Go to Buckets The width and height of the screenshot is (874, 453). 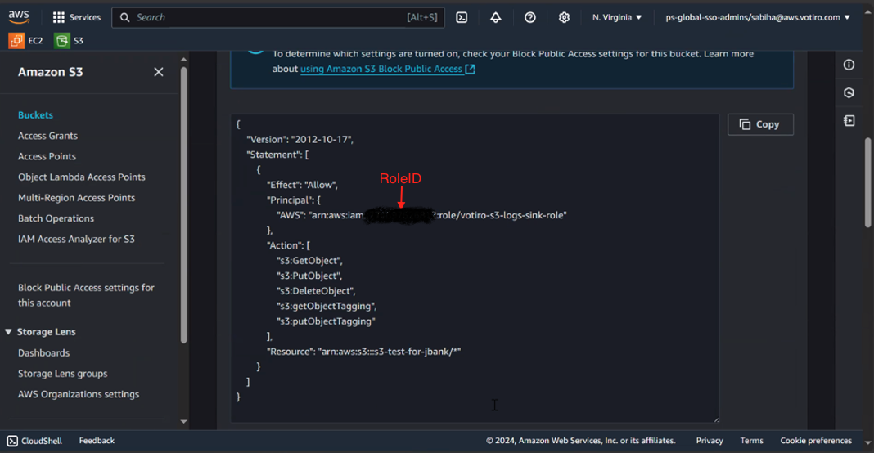35,114
